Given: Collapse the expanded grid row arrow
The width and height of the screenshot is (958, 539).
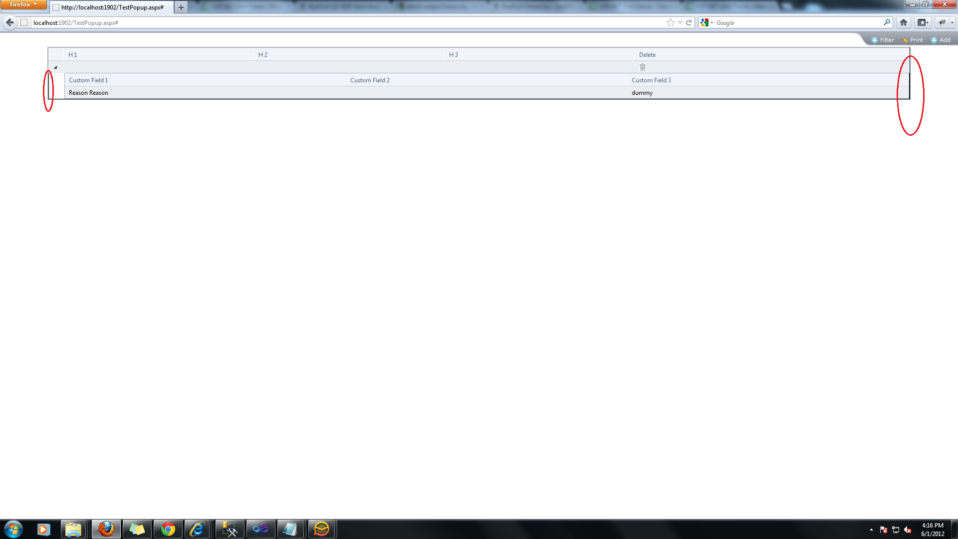Looking at the screenshot, I should tap(55, 67).
